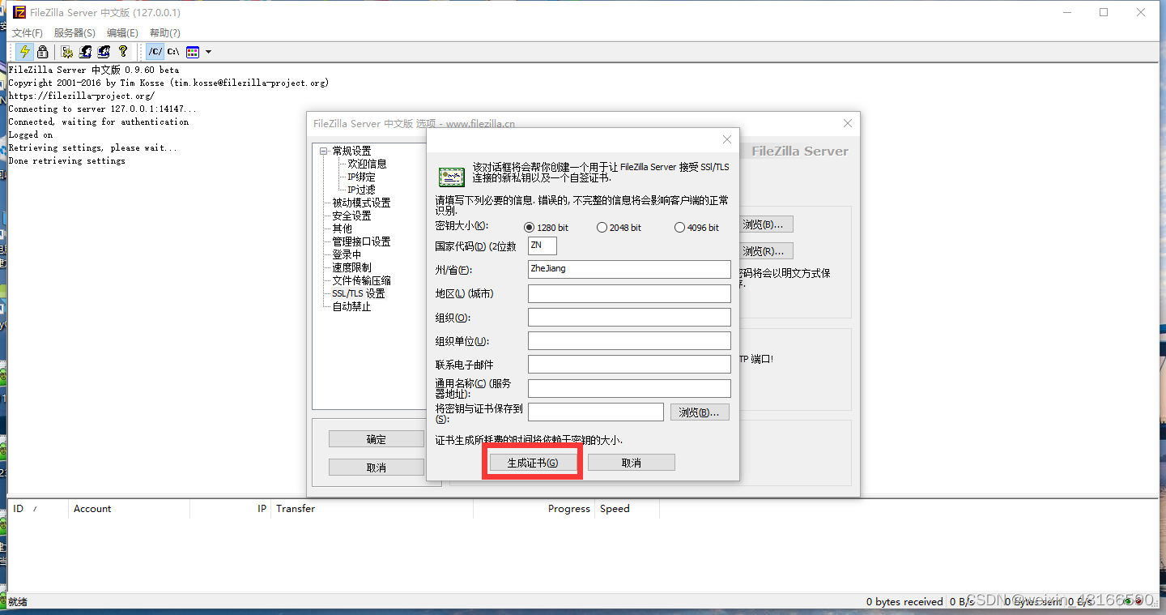Select 安全设置 in the settings tree

pyautogui.click(x=351, y=216)
